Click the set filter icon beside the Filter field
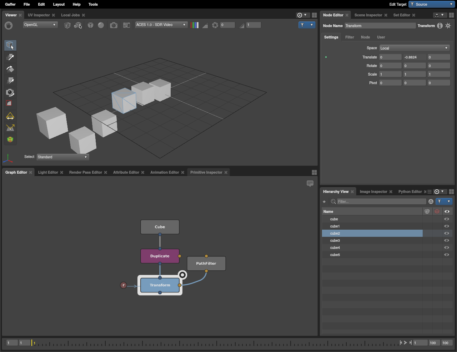The width and height of the screenshot is (457, 352). [x=431, y=201]
